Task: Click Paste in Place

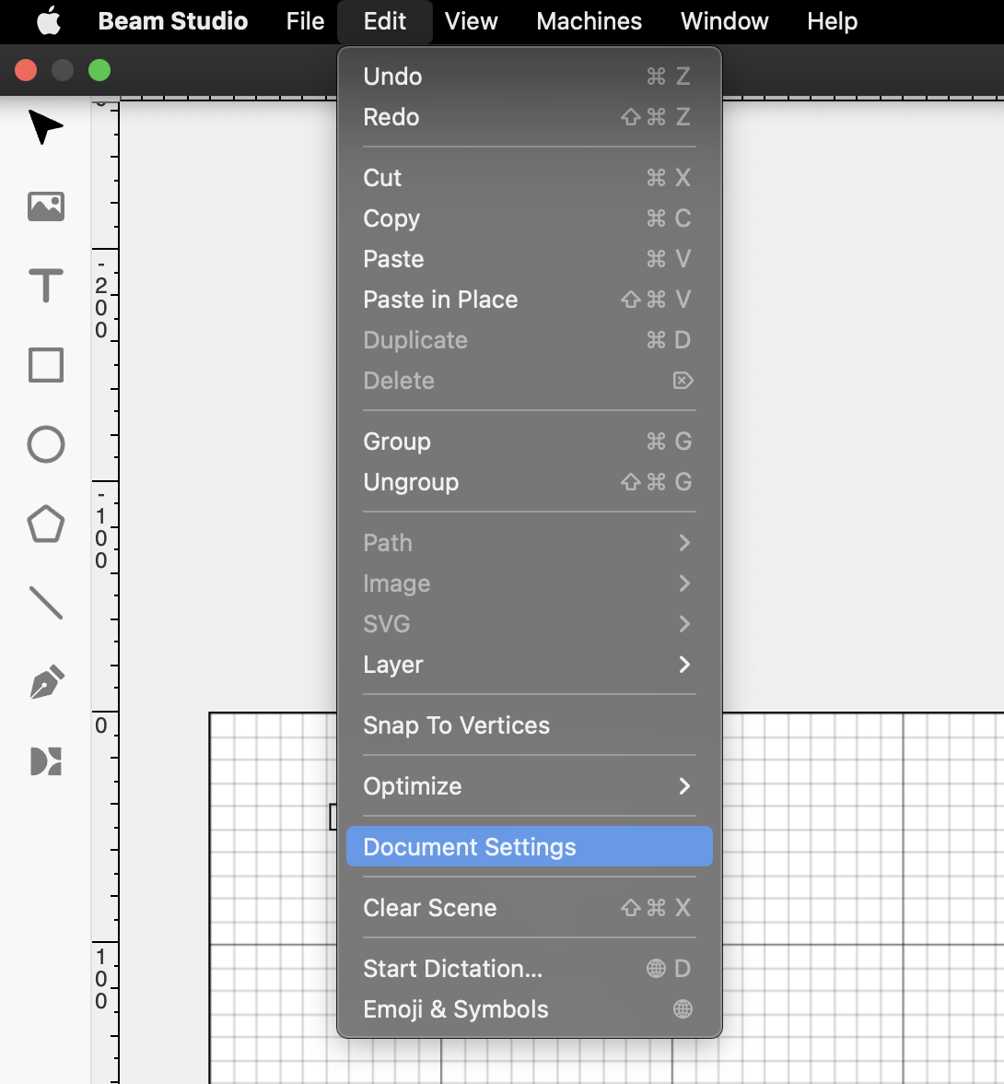Action: (440, 300)
